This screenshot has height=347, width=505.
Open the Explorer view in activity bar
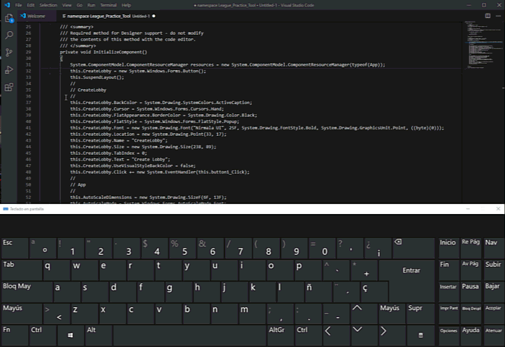(9, 17)
